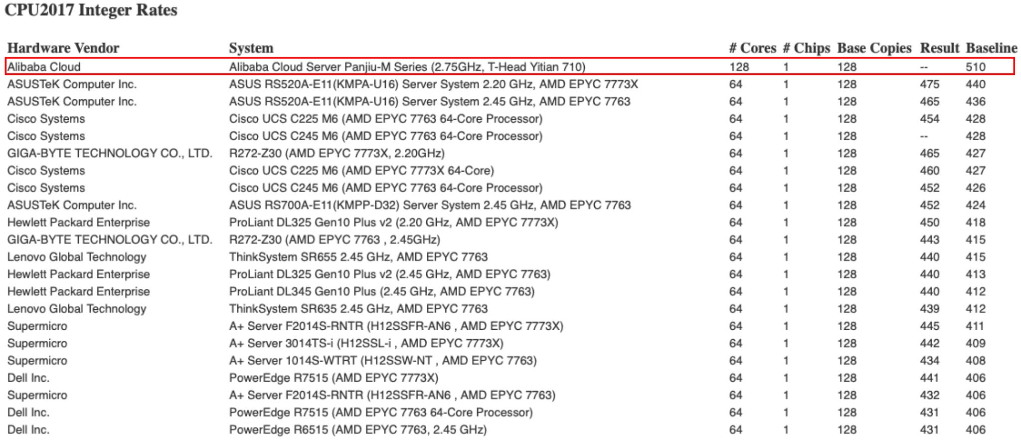Click the Lenovo Global Technology vendor for SR655
The image size is (1021, 440).
(x=76, y=257)
